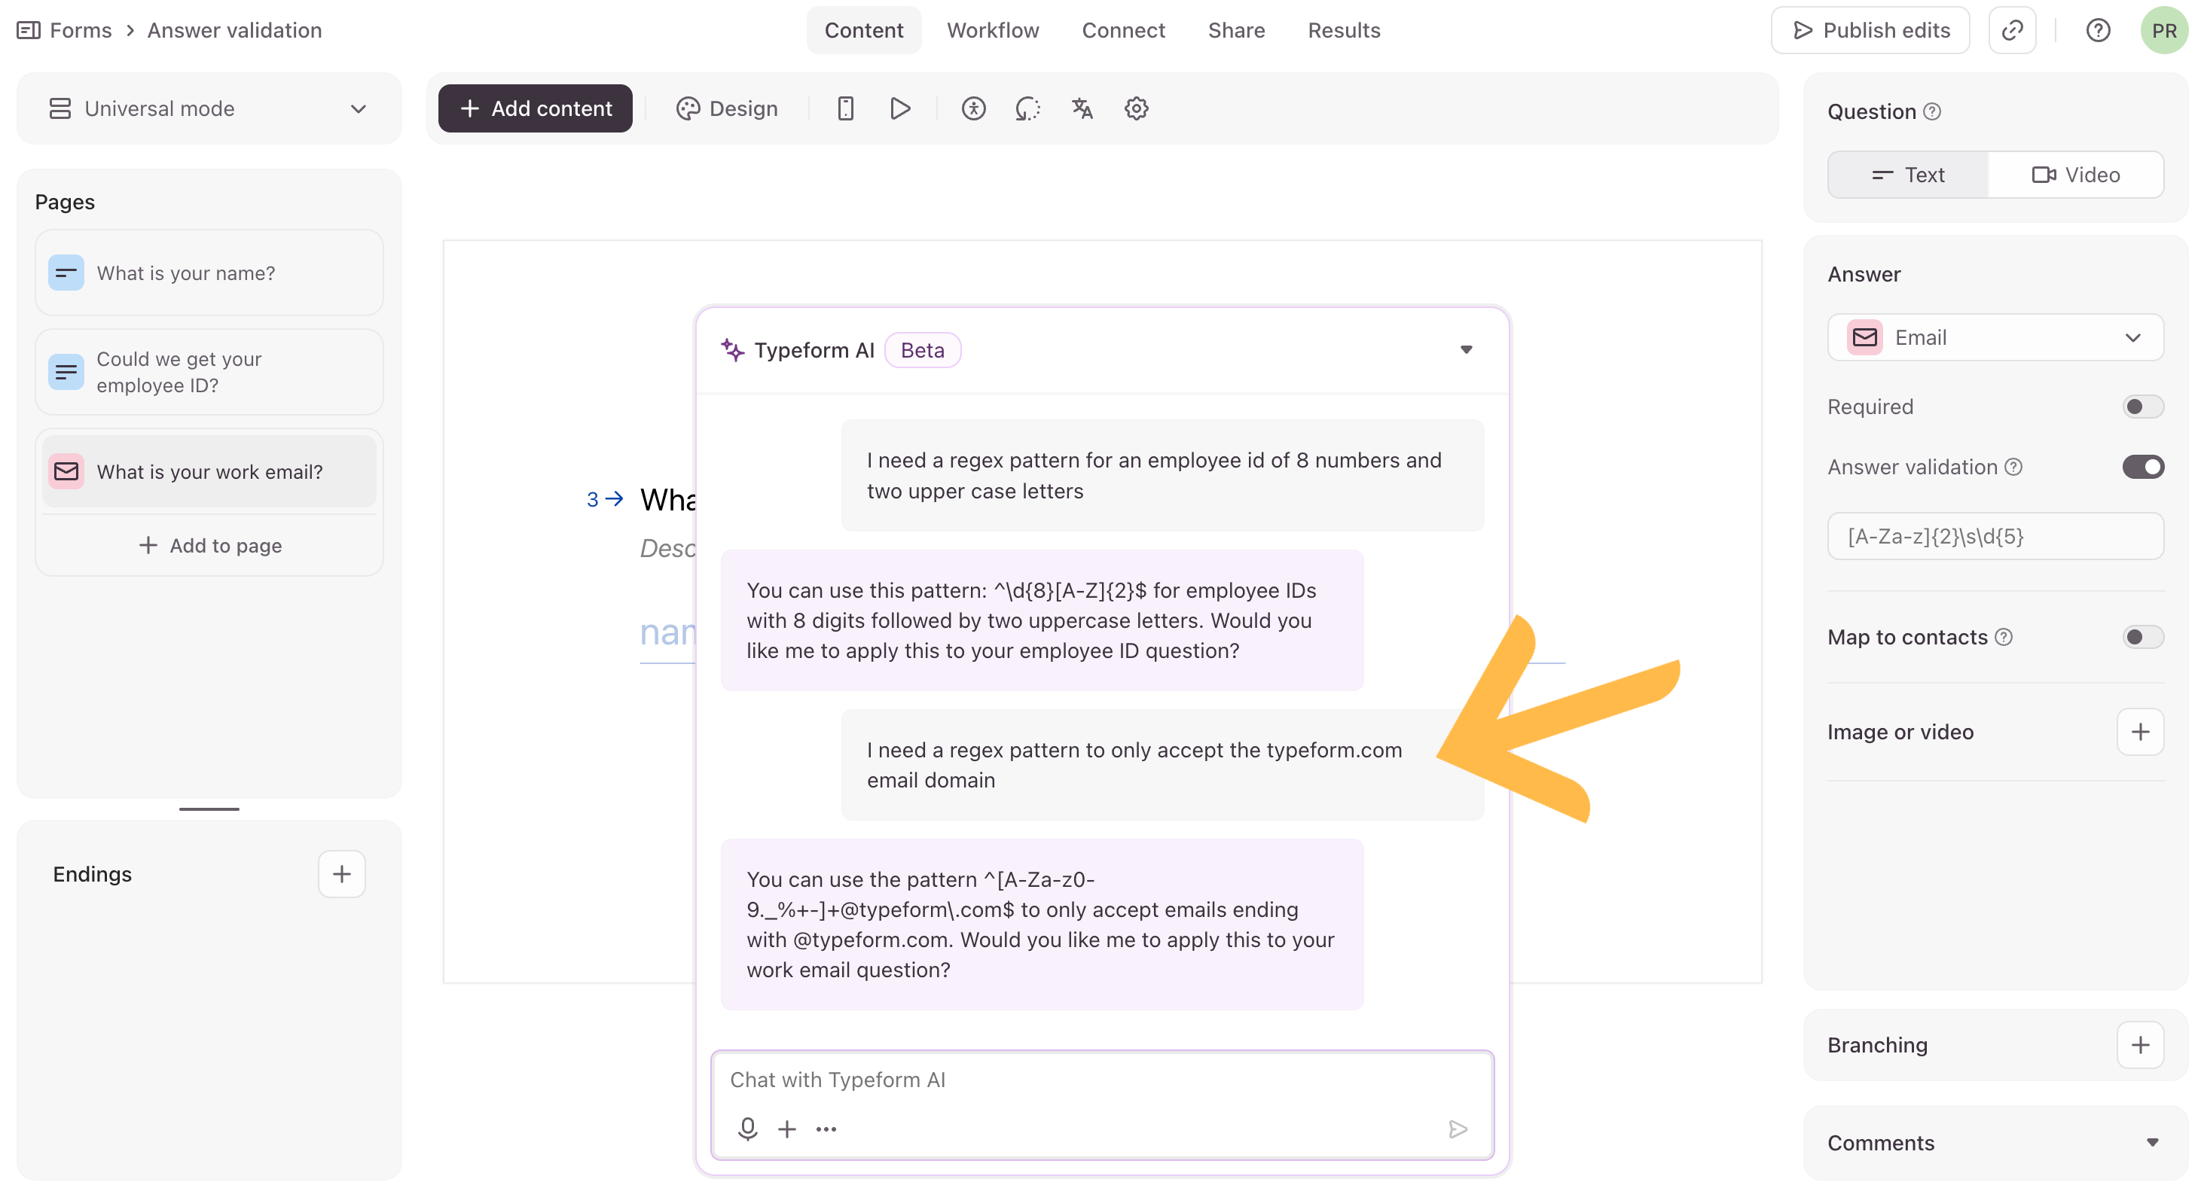This screenshot has height=1188, width=2198.
Task: Click the translate languages icon
Action: pos(1082,108)
